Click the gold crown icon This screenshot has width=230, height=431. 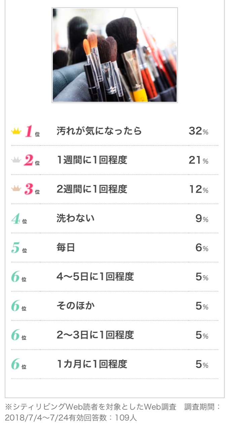[16, 131]
